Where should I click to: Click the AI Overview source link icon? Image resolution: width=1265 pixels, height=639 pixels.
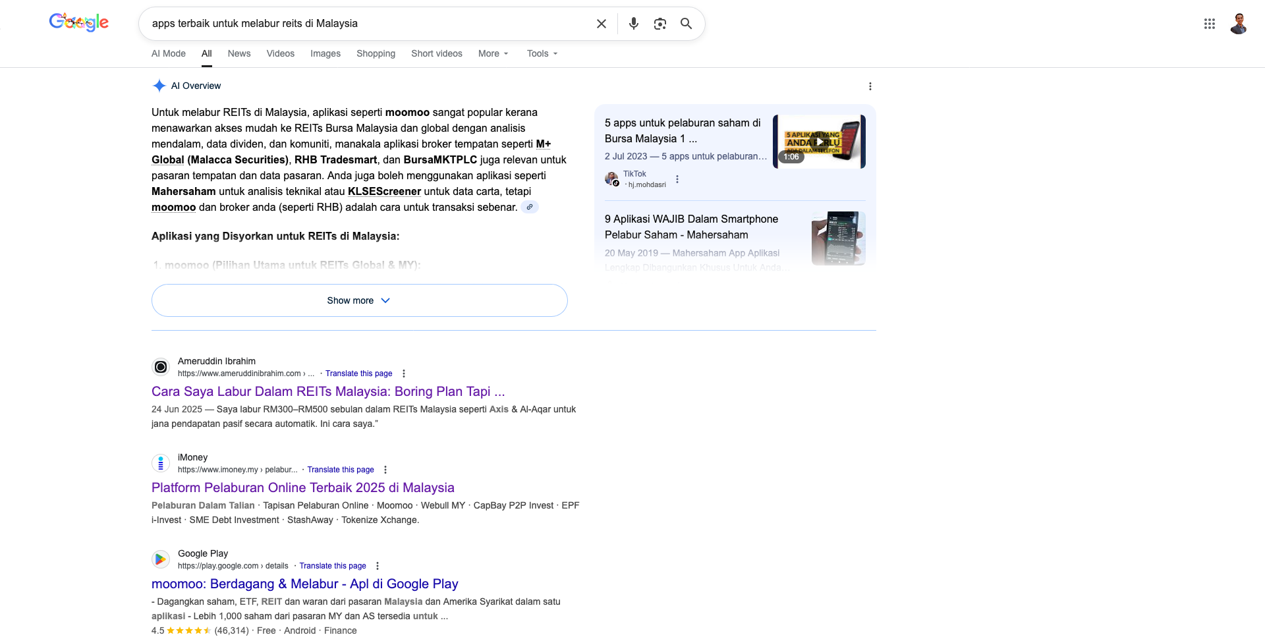pyautogui.click(x=529, y=207)
